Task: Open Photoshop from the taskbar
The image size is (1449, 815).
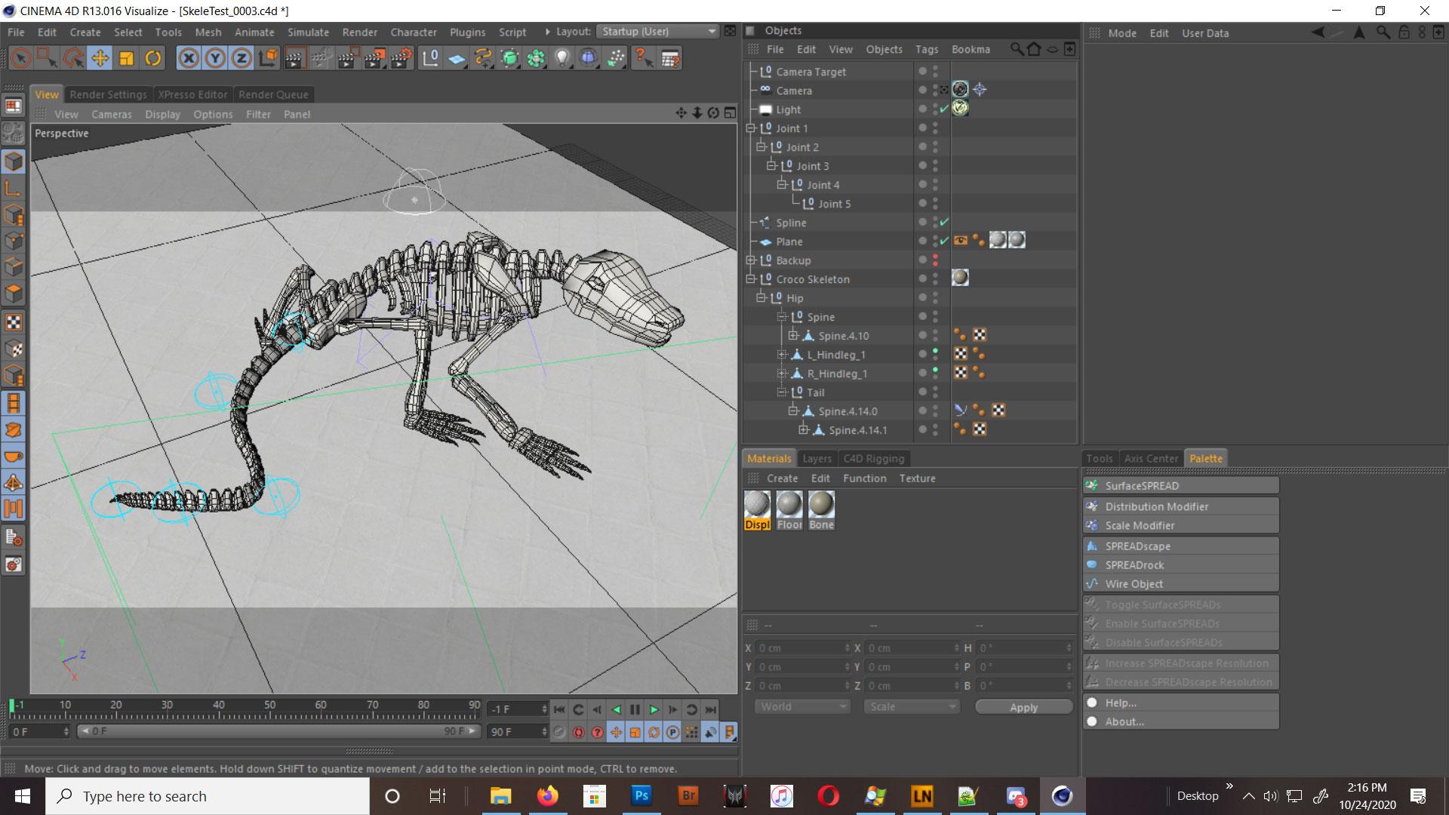Action: pos(641,796)
